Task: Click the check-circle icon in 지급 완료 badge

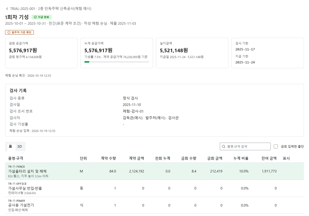Action: pos(35,17)
